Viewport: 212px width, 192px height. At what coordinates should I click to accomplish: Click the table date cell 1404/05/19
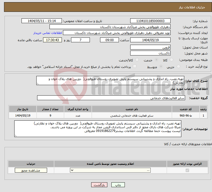coord(23,116)
